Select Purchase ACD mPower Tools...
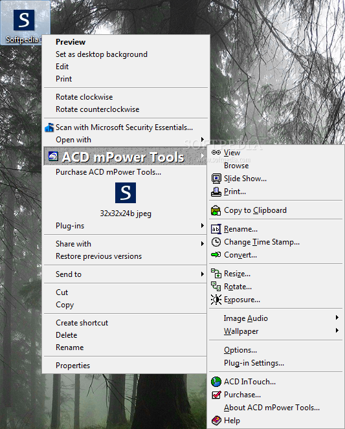This screenshot has width=345, height=429. [108, 172]
